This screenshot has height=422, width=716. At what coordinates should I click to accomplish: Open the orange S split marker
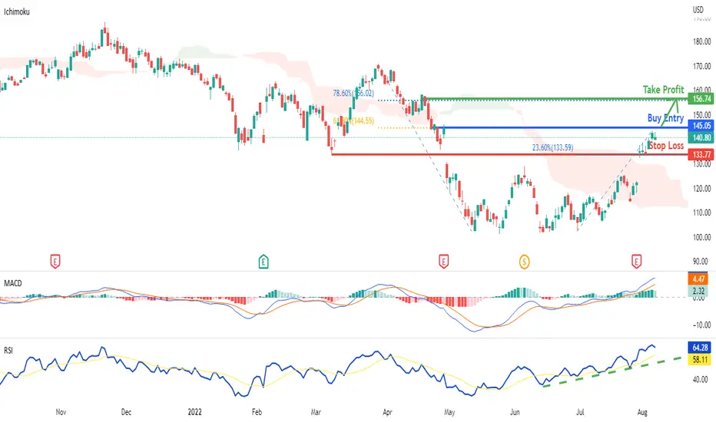click(x=524, y=262)
